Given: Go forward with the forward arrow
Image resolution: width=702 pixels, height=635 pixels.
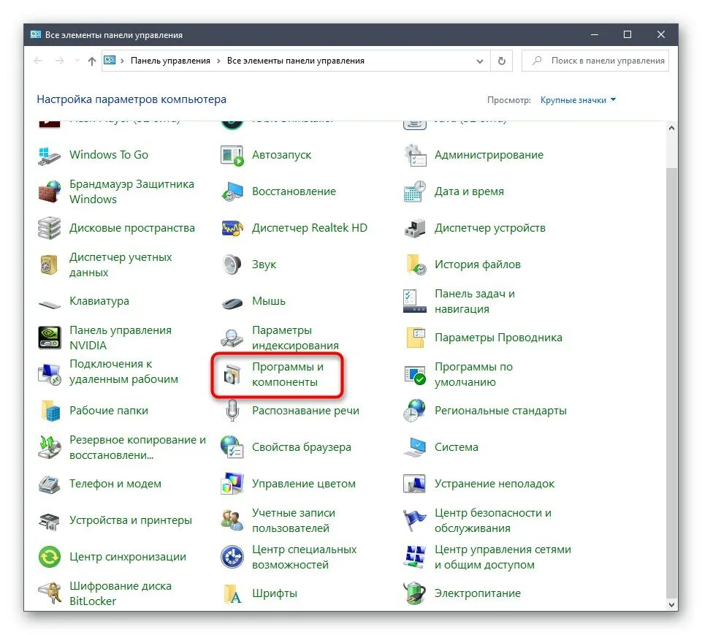Looking at the screenshot, I should tap(59, 61).
